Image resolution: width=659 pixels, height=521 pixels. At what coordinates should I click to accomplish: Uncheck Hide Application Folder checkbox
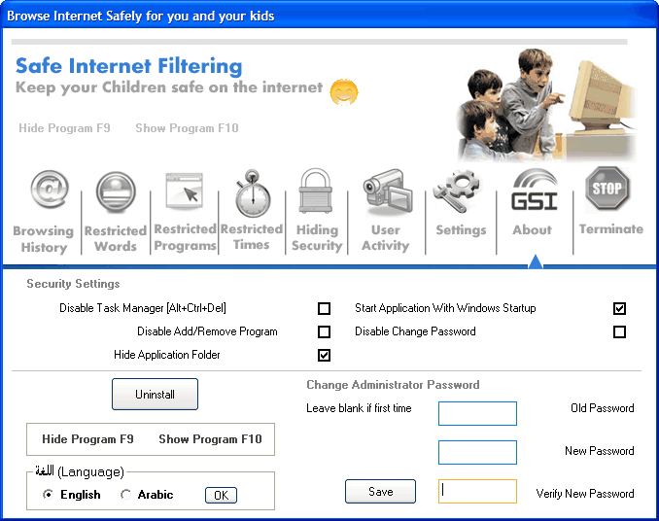click(324, 355)
